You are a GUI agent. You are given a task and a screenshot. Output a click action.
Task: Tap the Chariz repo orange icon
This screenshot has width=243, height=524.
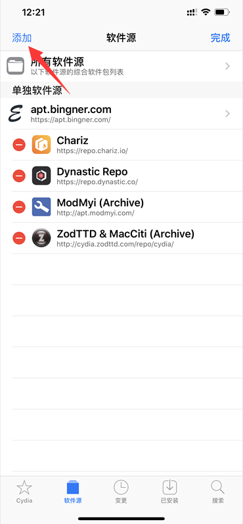41,145
